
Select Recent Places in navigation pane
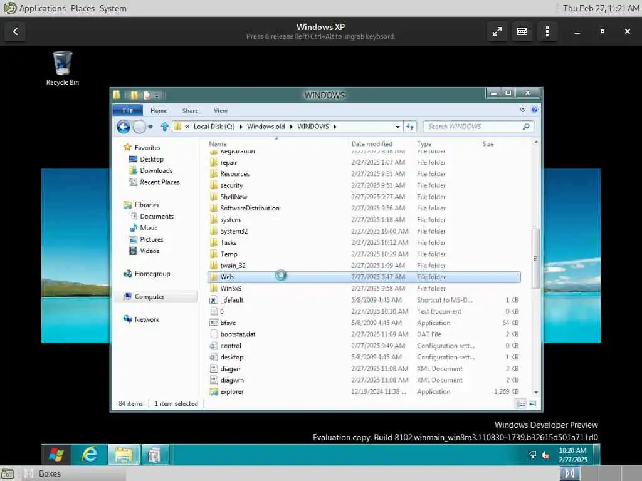point(160,182)
